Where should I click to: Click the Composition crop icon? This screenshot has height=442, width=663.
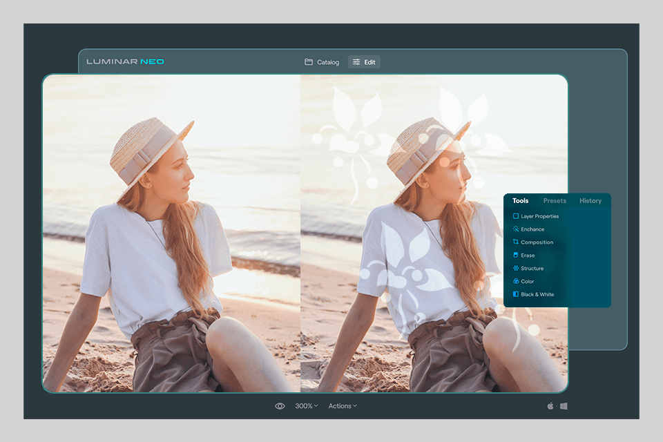[516, 242]
